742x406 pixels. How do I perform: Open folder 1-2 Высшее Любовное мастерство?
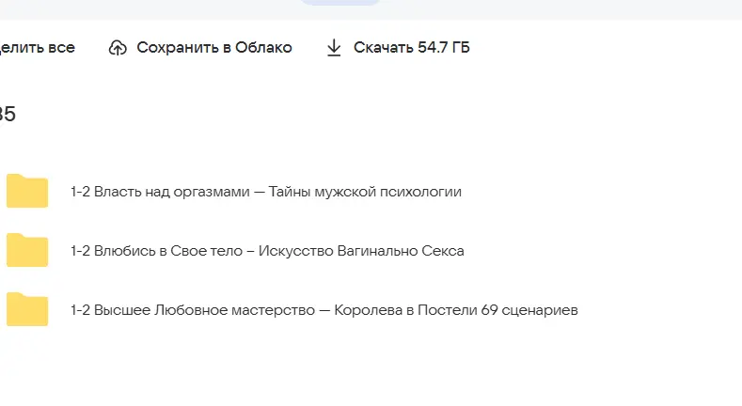pos(324,310)
